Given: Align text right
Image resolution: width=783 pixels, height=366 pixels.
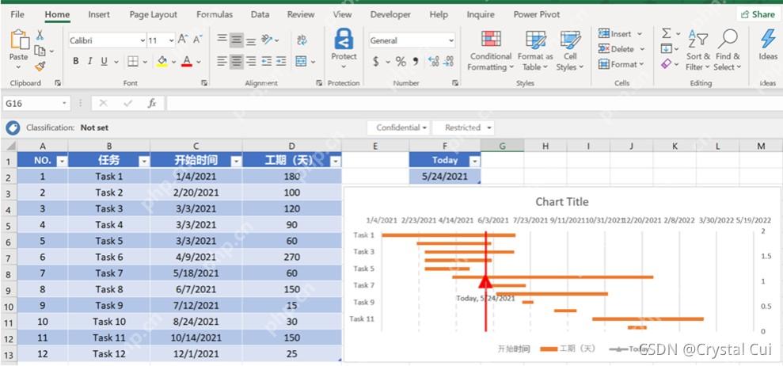Looking at the screenshot, I should [251, 62].
